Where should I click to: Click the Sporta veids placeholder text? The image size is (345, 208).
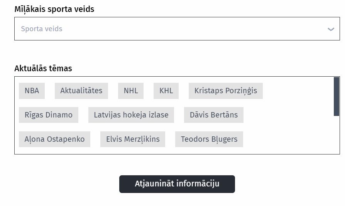pyautogui.click(x=42, y=29)
